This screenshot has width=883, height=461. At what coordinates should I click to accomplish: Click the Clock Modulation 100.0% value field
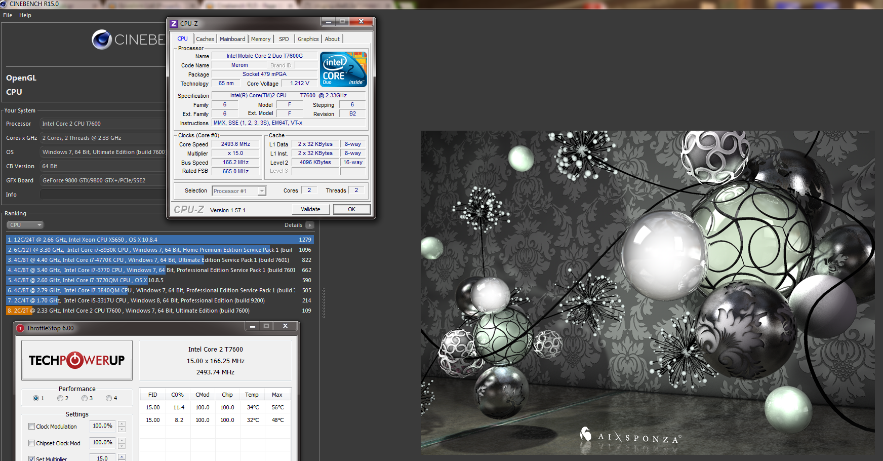click(x=103, y=426)
